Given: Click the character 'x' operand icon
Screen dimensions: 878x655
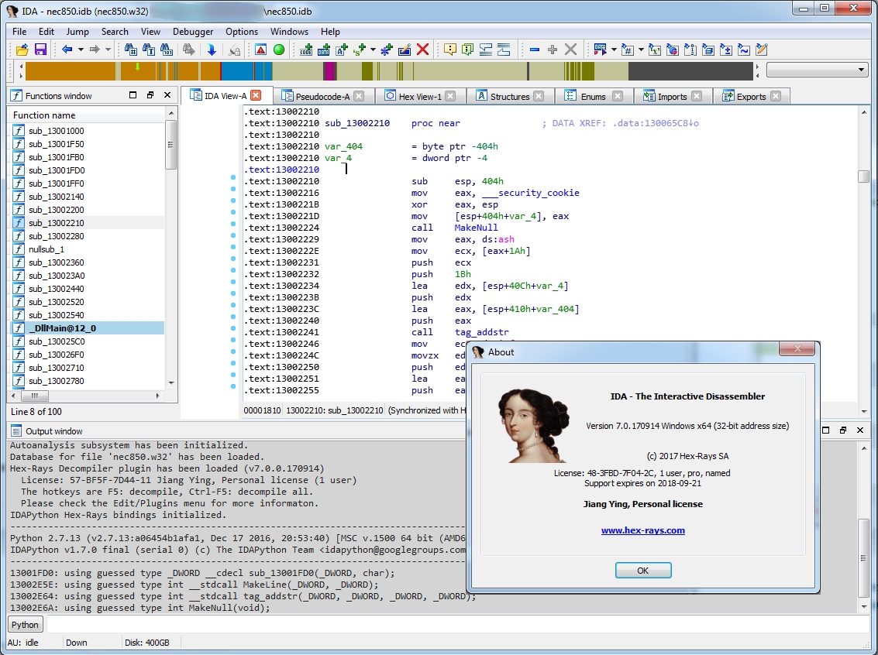Looking at the screenshot, I should (x=654, y=50).
